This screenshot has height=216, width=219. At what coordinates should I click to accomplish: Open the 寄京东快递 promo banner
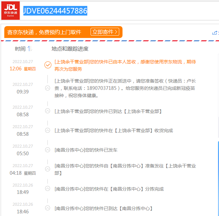point(63,32)
